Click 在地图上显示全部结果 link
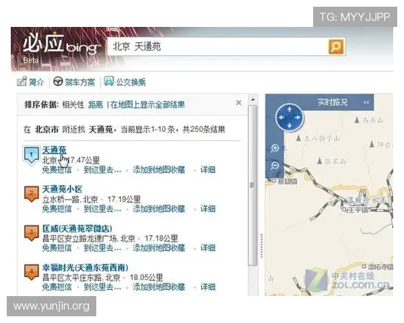 pos(147,104)
